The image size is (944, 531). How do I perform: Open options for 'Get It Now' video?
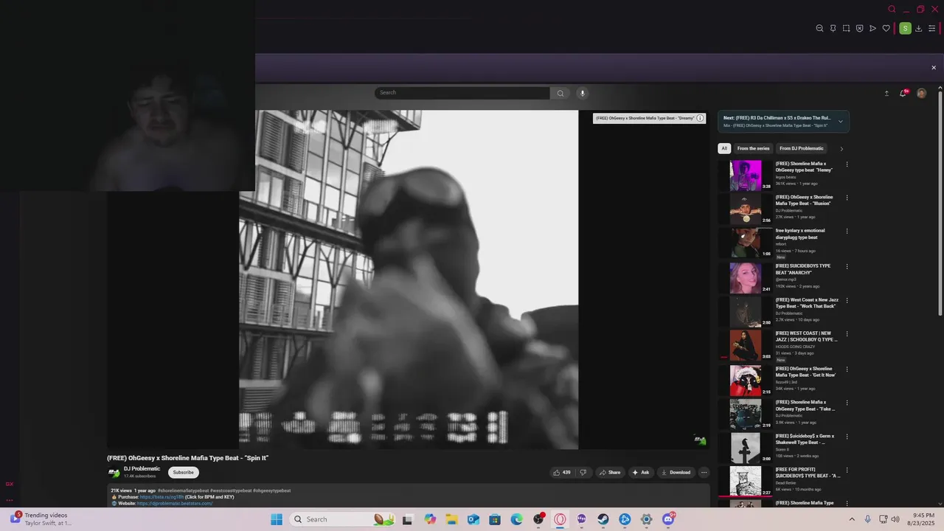pyautogui.click(x=847, y=369)
